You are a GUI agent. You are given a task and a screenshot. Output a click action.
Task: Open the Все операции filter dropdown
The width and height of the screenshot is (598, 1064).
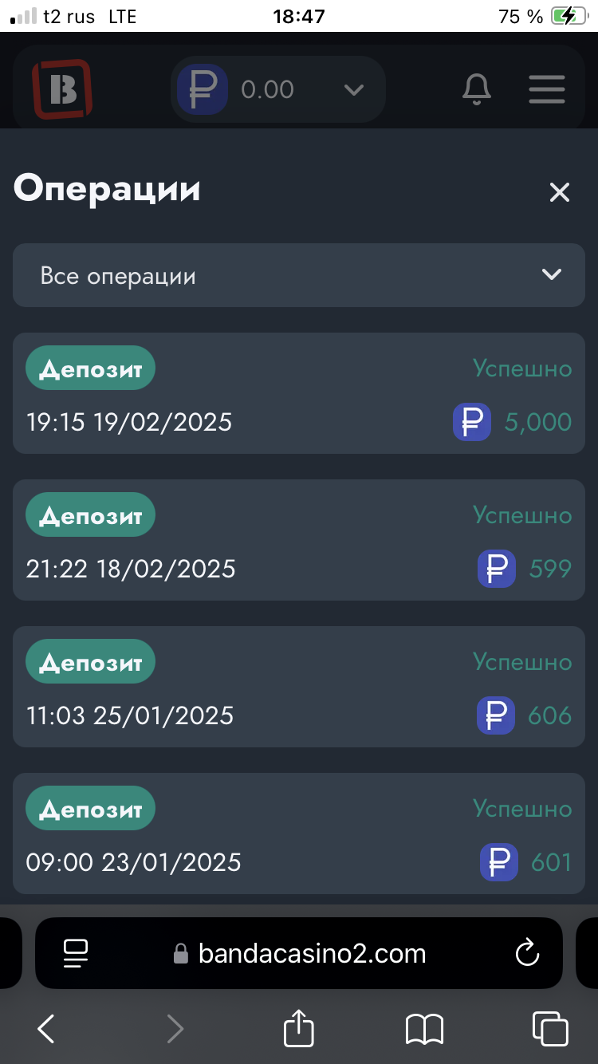coord(299,276)
